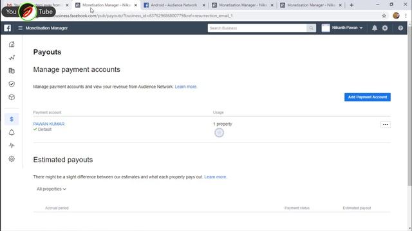Click the Payment status column header
Screen dimensions: 412x231
coord(297,208)
